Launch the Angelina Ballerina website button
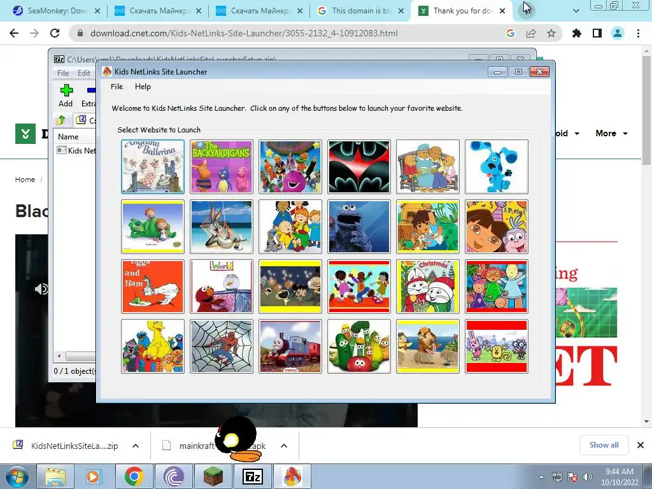This screenshot has width=652, height=489. click(x=153, y=166)
